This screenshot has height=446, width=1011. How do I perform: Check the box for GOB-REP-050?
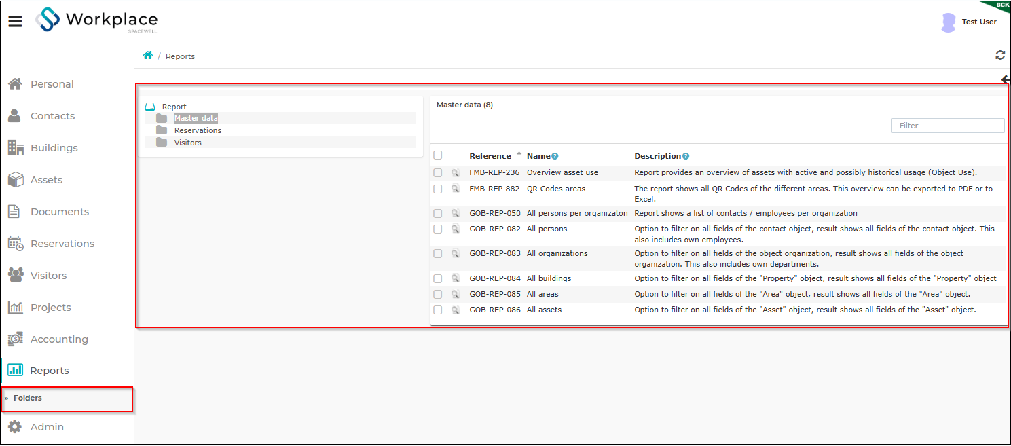tap(438, 213)
